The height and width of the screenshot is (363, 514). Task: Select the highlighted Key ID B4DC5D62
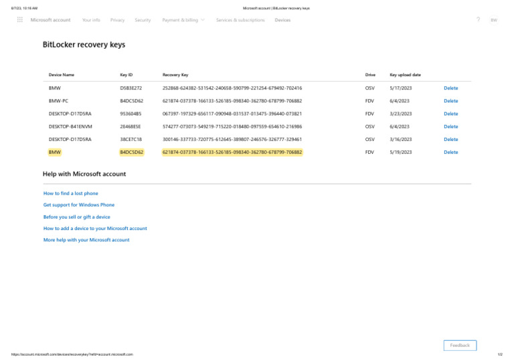(x=131, y=152)
